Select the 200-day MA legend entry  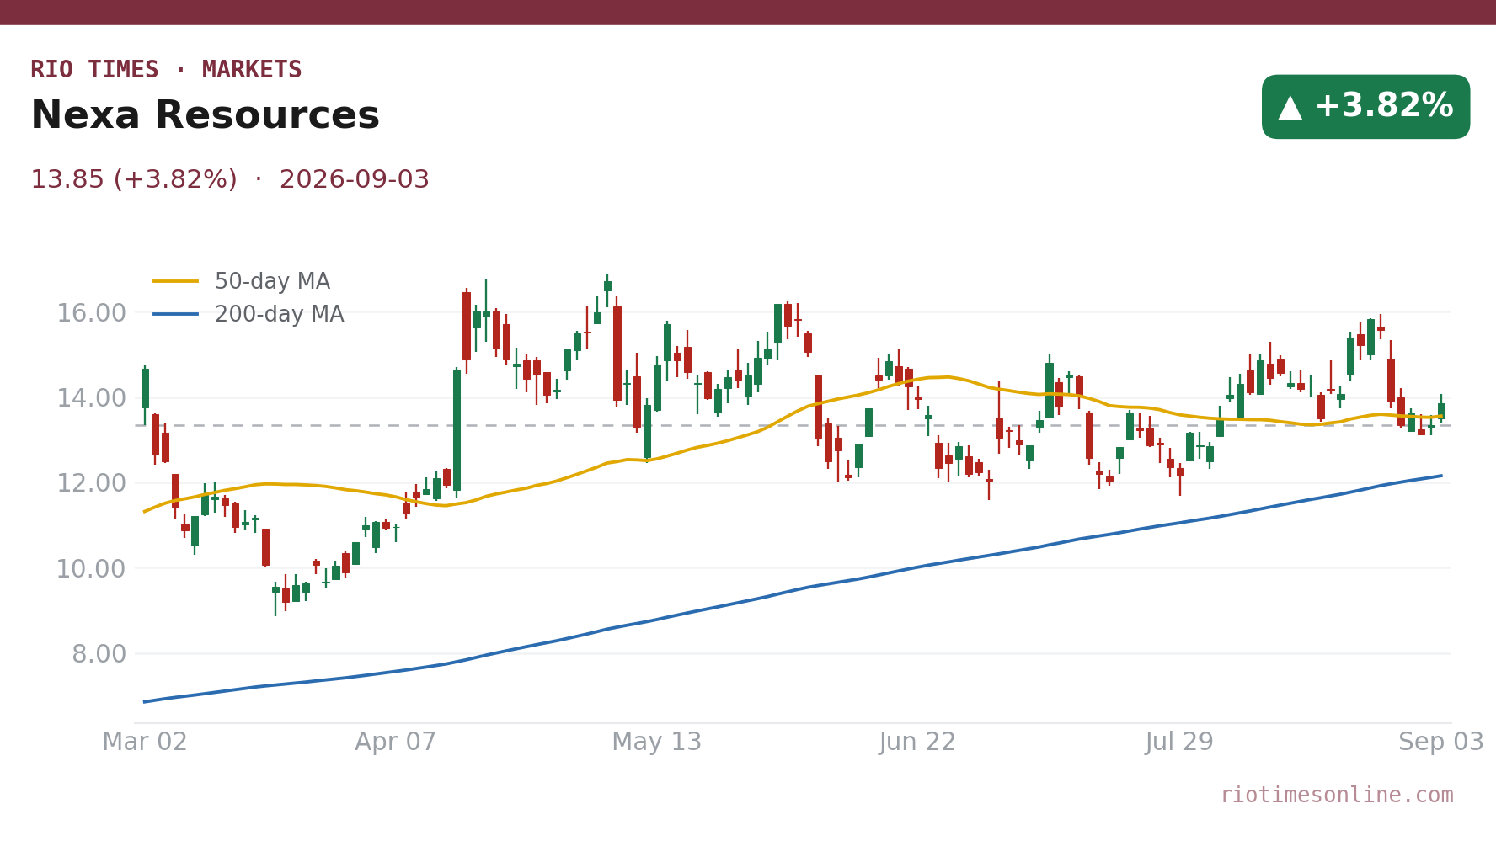pos(248,315)
